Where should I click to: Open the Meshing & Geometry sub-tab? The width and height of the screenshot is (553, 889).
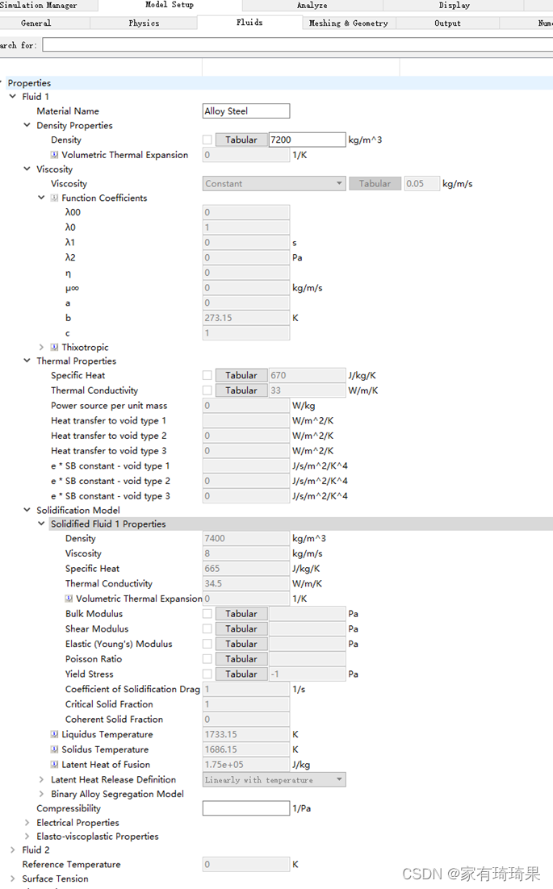(348, 23)
